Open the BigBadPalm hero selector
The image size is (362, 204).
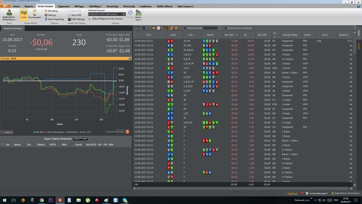tap(9, 15)
